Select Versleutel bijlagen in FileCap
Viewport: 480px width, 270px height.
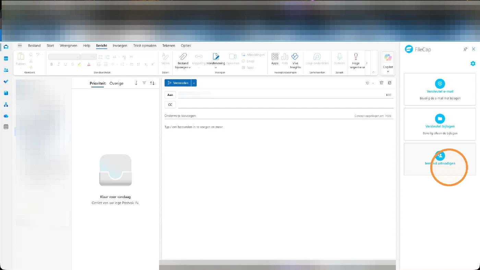click(x=440, y=124)
